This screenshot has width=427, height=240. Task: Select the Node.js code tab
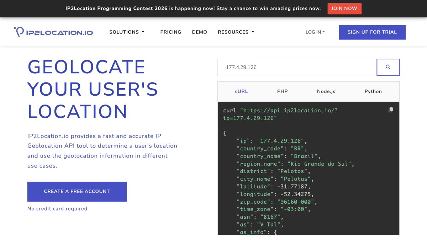[x=326, y=91]
